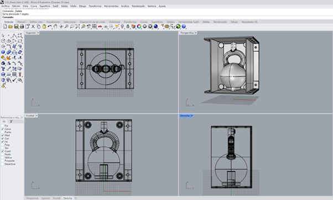Click the blue render sphere icon
The image size is (333, 200).
point(156,26)
